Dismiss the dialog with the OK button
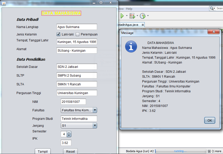Screen dimensions: 223x154 coord(209,120)
